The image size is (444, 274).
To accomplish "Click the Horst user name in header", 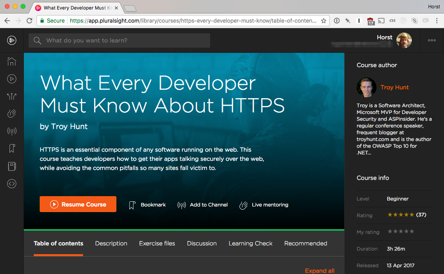I will [384, 37].
